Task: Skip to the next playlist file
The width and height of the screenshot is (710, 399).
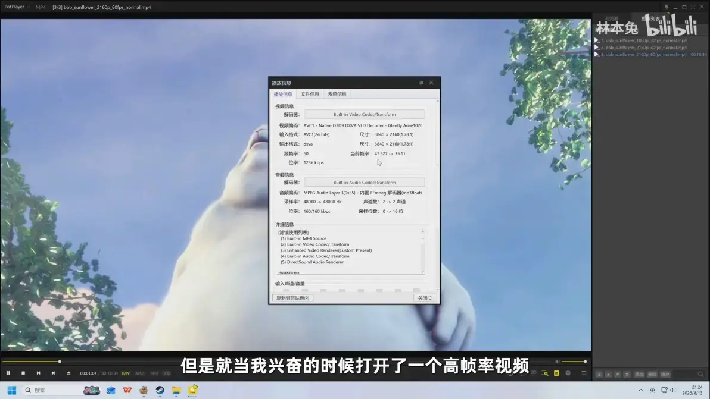Action: pyautogui.click(x=54, y=373)
